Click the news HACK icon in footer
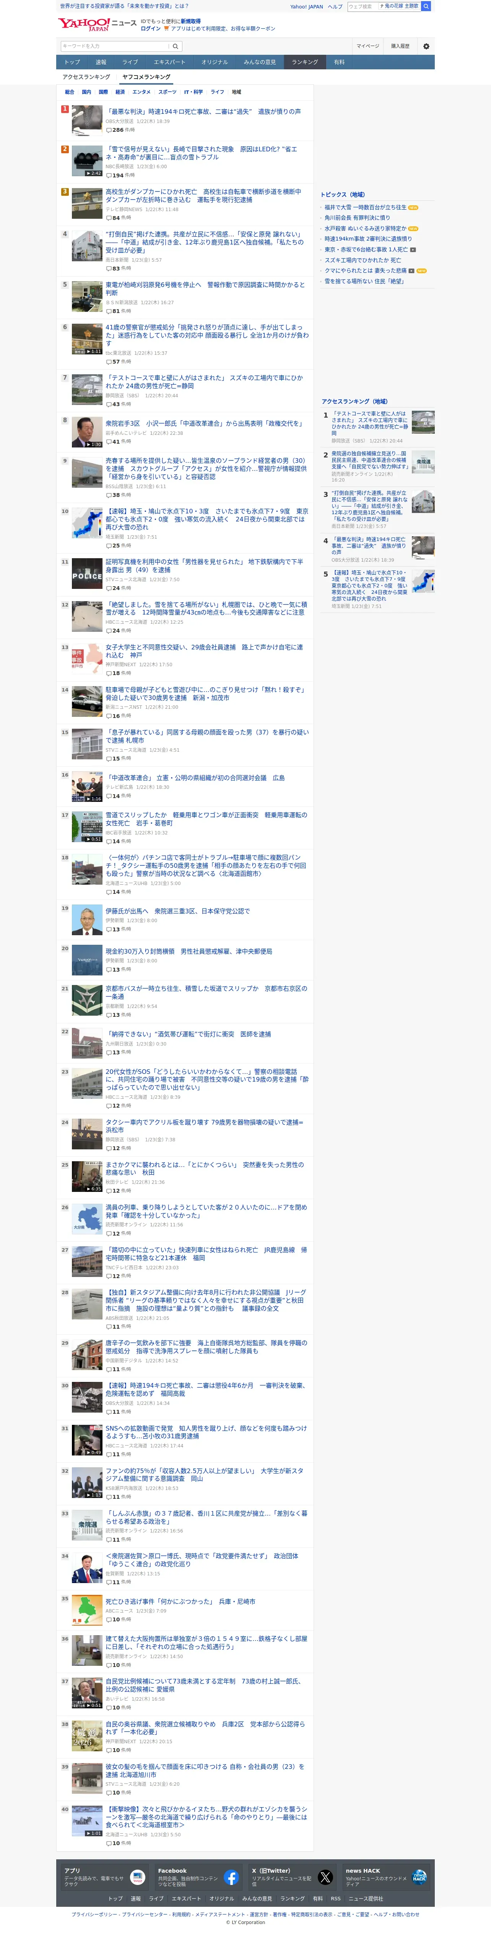This screenshot has height=1934, width=491. (419, 1877)
